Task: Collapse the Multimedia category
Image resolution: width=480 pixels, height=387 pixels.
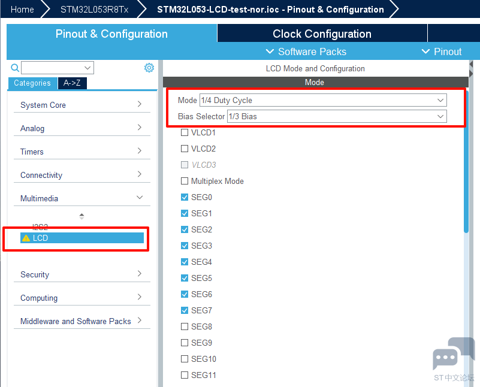Action: [x=82, y=198]
